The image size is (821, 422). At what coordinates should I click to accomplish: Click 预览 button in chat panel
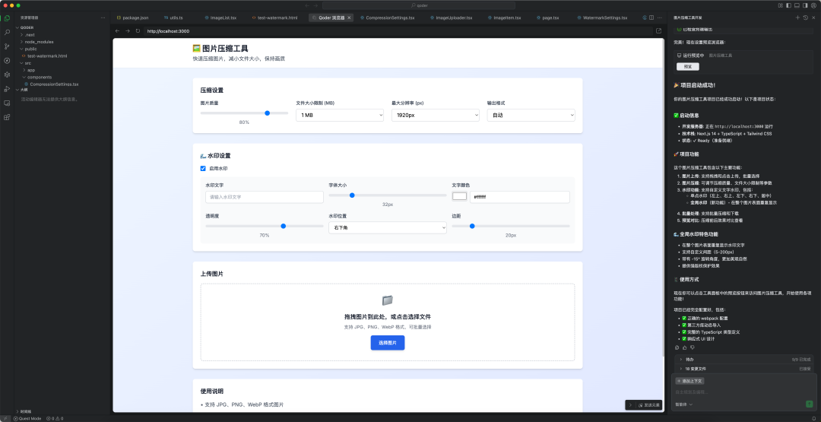pos(687,66)
